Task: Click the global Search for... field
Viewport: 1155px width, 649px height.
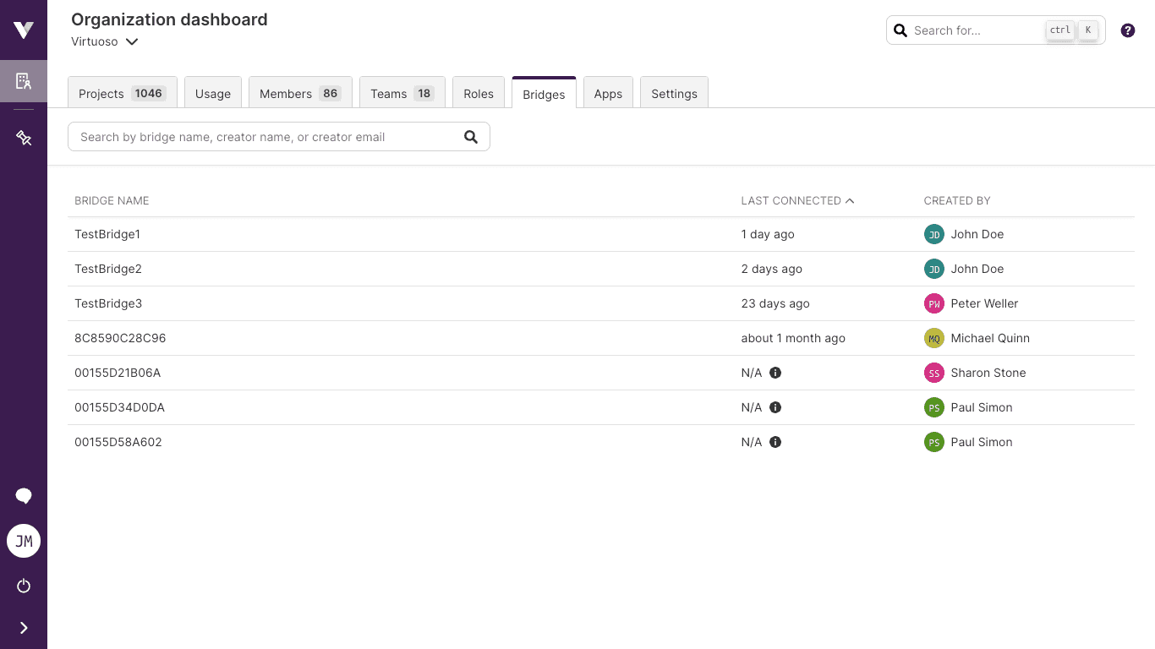Action: [x=972, y=30]
